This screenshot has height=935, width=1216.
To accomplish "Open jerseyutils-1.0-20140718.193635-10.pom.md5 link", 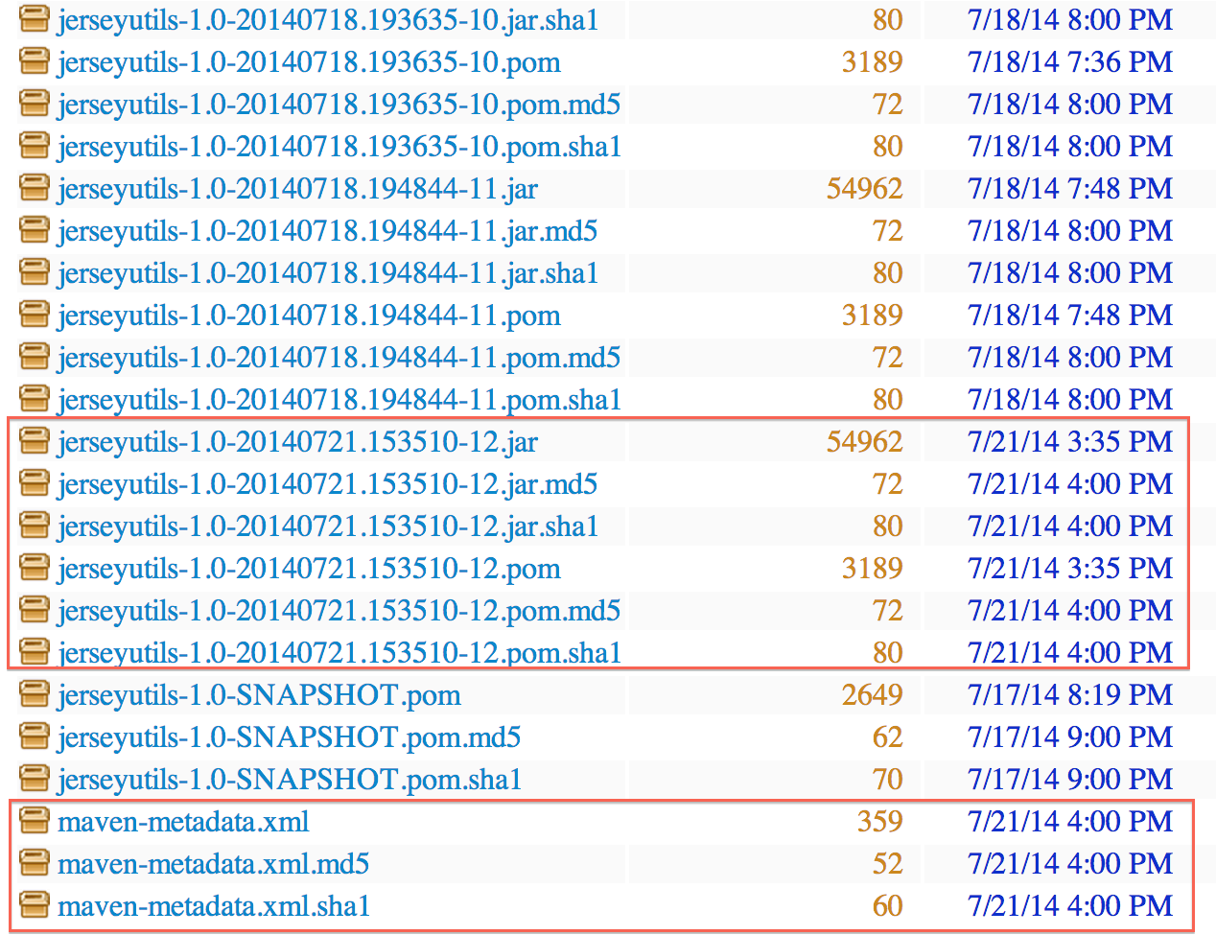I will (x=339, y=105).
